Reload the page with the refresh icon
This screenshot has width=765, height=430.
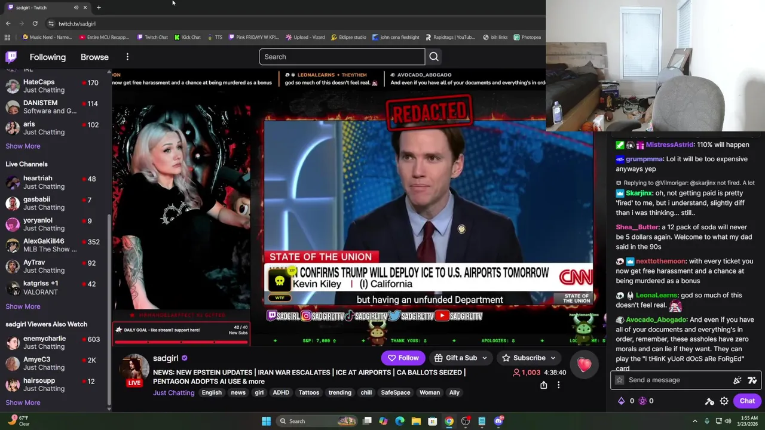point(35,23)
